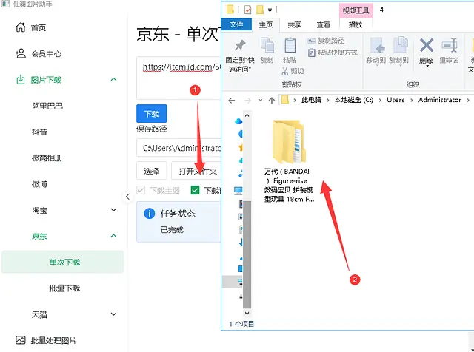The width and height of the screenshot is (474, 352).
Task: Click the quick access properties checkmark icon
Action: point(247,10)
